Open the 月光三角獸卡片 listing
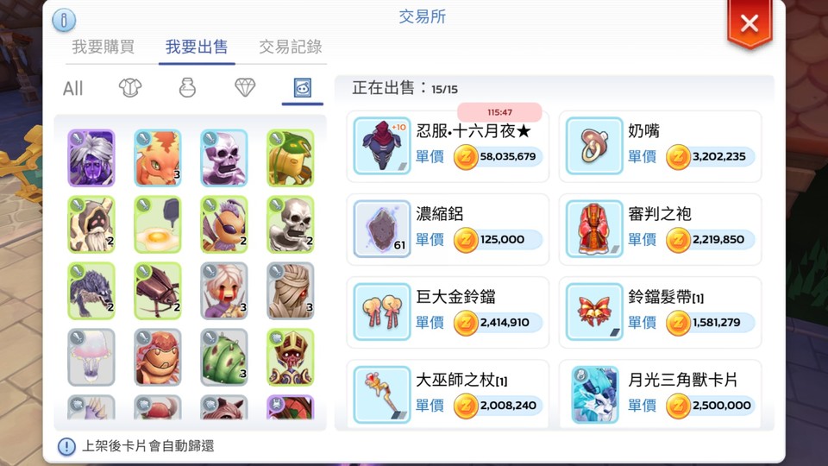Screen dimensions: 828x466 (x=660, y=394)
